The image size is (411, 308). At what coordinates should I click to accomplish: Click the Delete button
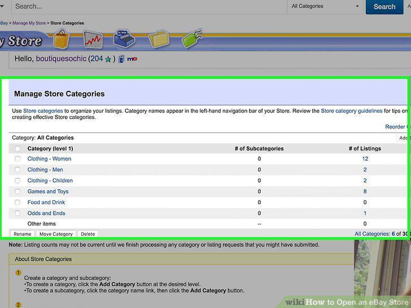(88, 234)
